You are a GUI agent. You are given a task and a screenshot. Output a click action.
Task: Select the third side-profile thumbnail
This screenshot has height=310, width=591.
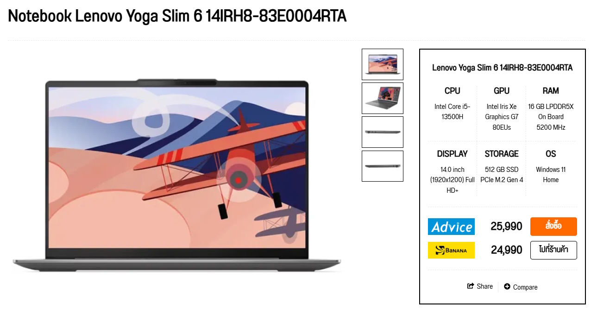[383, 132]
